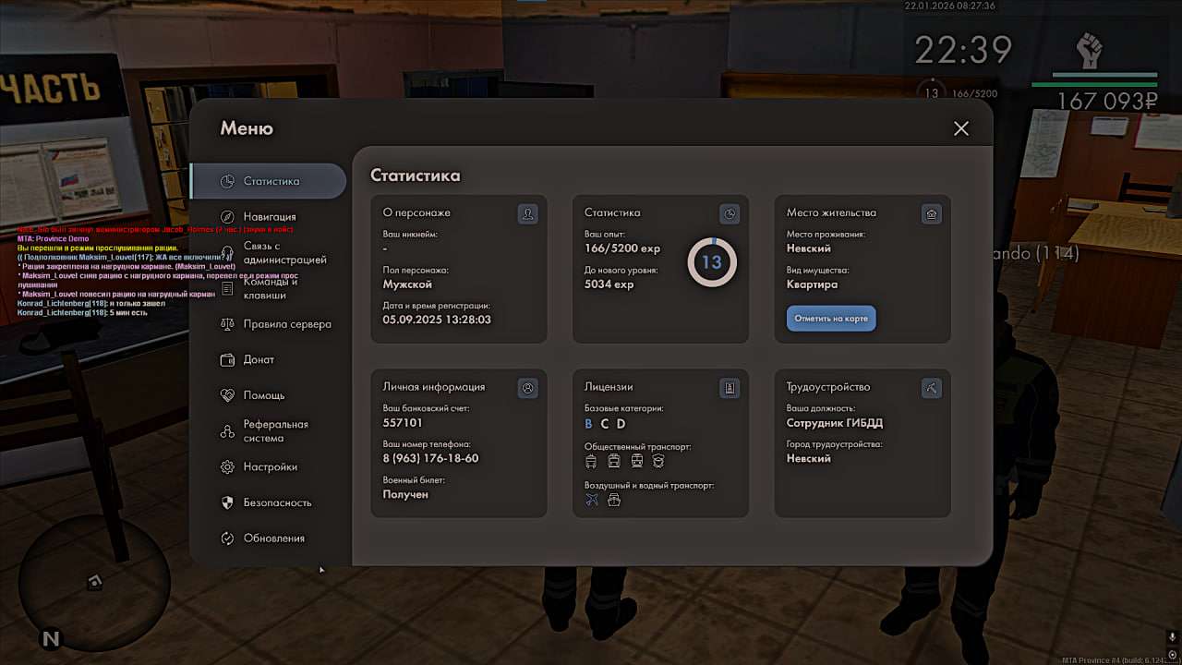Click the hammer icon in Трудоустройство card
This screenshot has width=1182, height=665.
(x=932, y=389)
